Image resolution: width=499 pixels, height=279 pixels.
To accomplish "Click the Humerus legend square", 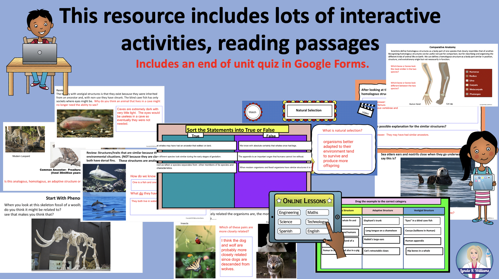I will click(x=467, y=72).
